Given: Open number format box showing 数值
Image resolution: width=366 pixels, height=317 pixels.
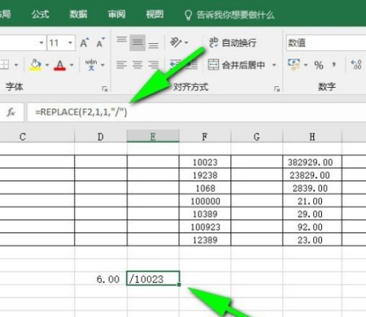Looking at the screenshot, I should (326, 43).
